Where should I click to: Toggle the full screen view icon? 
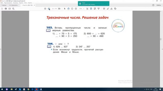click(95, 9)
